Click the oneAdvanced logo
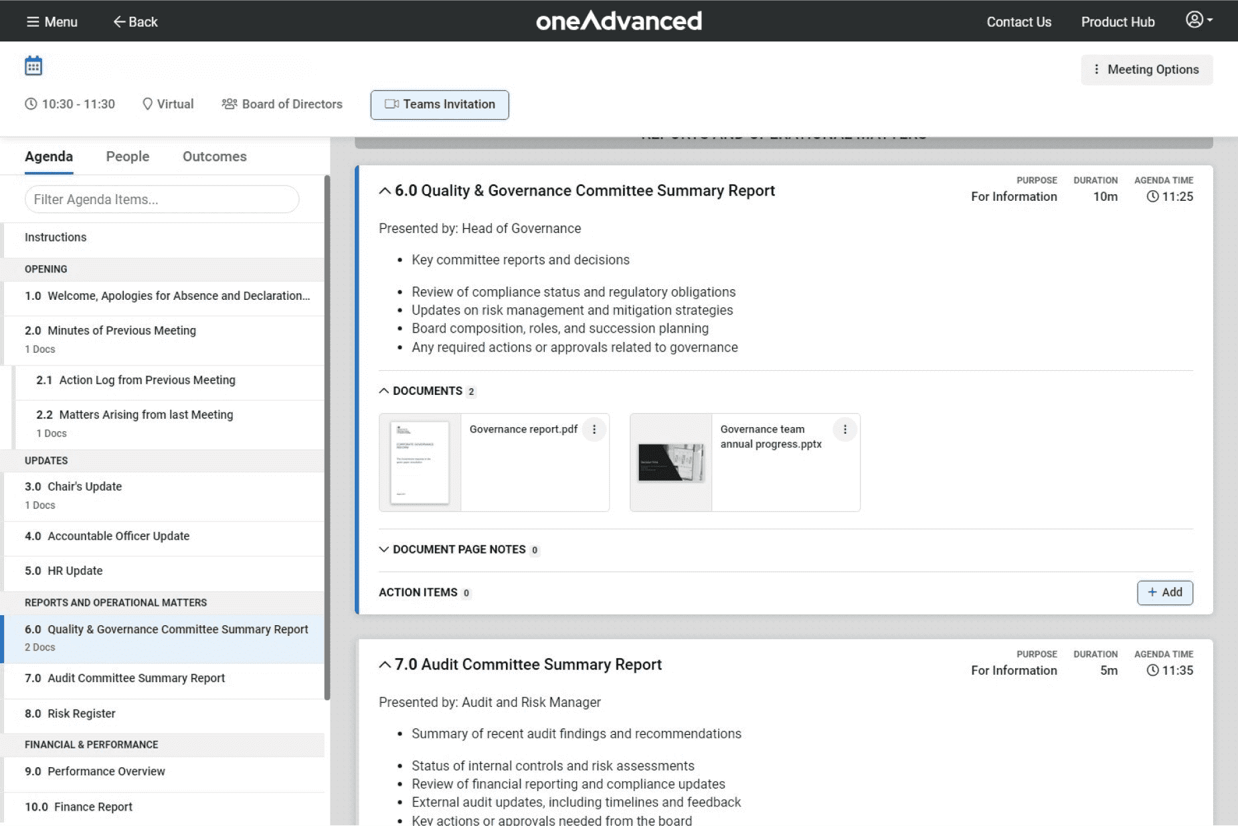The image size is (1238, 826). tap(618, 21)
